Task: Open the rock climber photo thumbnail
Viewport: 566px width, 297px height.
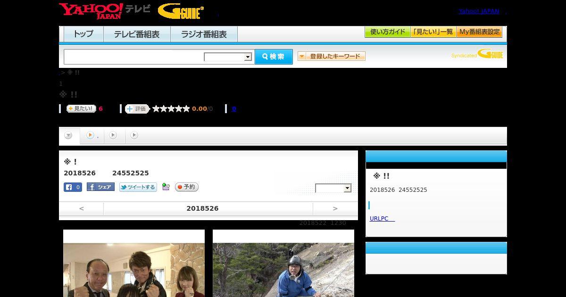Action: [x=283, y=263]
